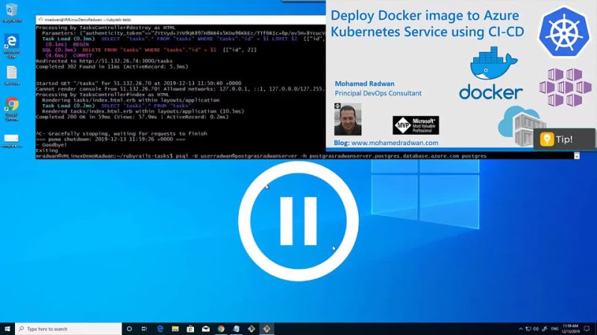Image resolution: width=597 pixels, height=335 pixels.
Task: Open the bottom desktop icon under Chrome
Action: 12,141
